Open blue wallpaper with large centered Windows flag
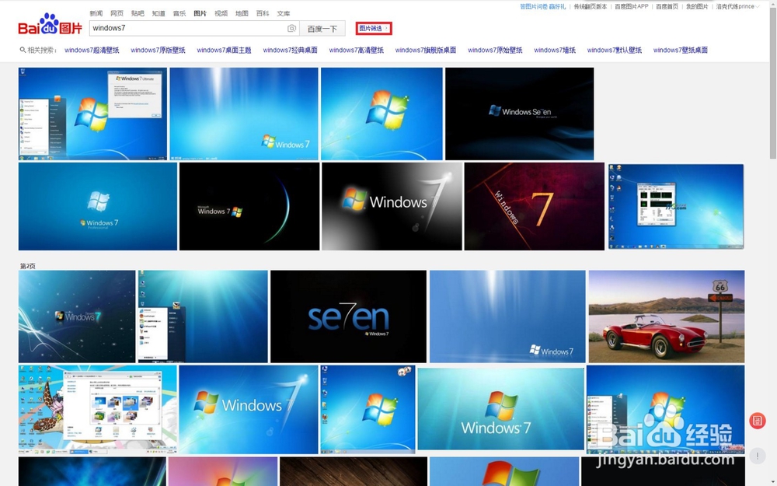This screenshot has width=777, height=486. 382,114
